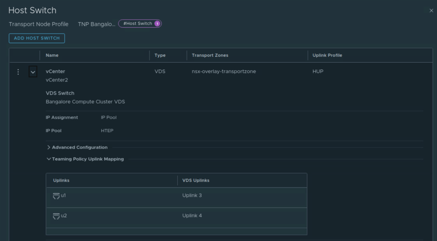Click the u1 uplink port icon
The width and height of the screenshot is (437, 241).
[56, 196]
